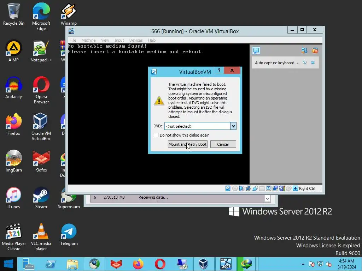Open help for the VirtualBoxVM dialog
This screenshot has width=362, height=271.
[219, 70]
